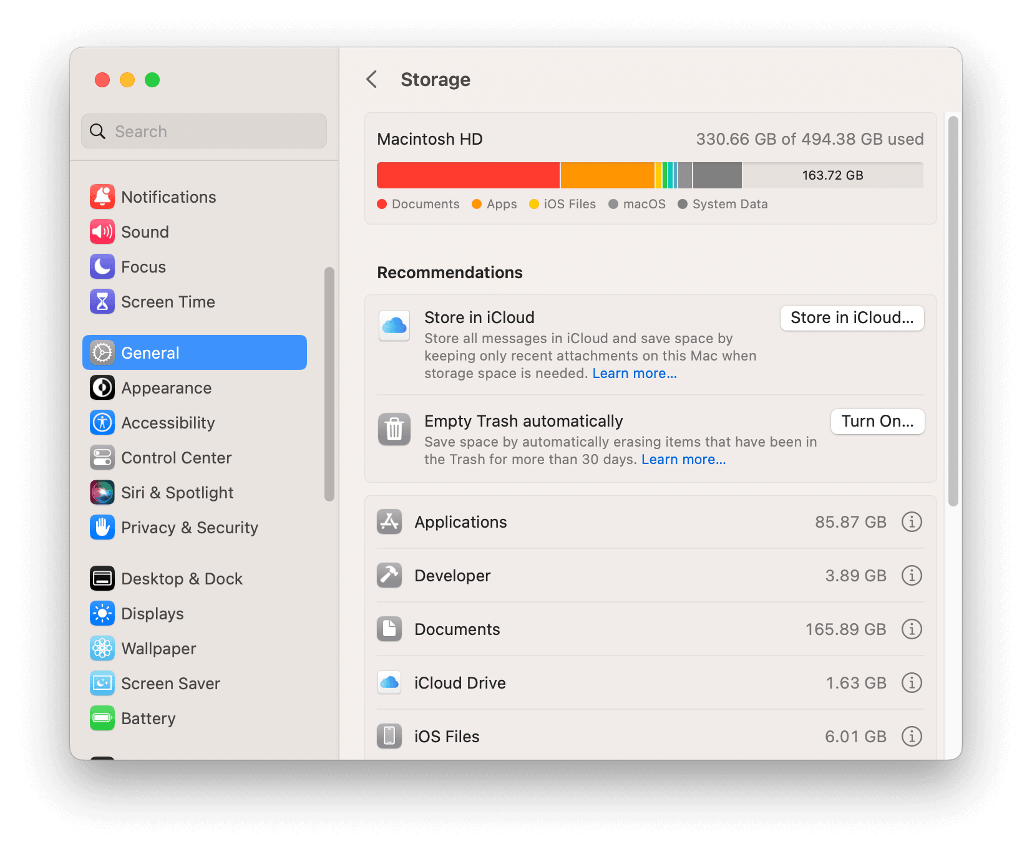Open info for the Developer storage row
Screen dimensions: 1032x852
coord(911,576)
